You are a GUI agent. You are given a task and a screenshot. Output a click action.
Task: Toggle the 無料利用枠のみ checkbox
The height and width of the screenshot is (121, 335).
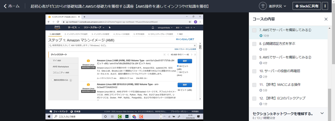53,80
